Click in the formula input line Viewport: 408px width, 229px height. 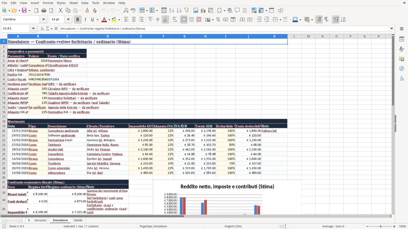point(224,28)
